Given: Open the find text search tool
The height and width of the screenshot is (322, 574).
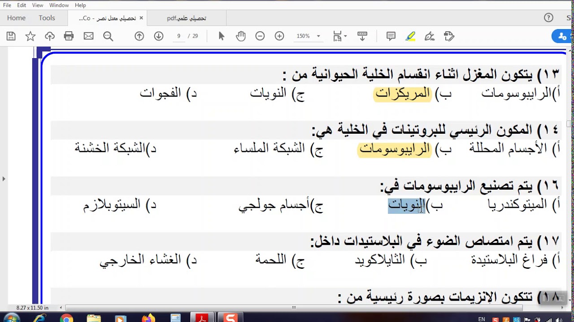Looking at the screenshot, I should click(x=108, y=36).
